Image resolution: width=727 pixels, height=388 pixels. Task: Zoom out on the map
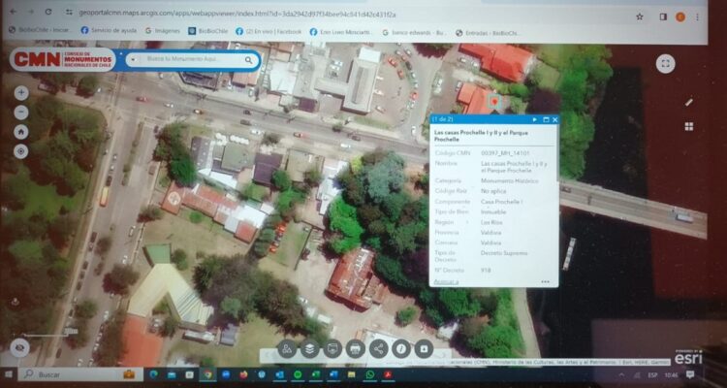tap(21, 112)
